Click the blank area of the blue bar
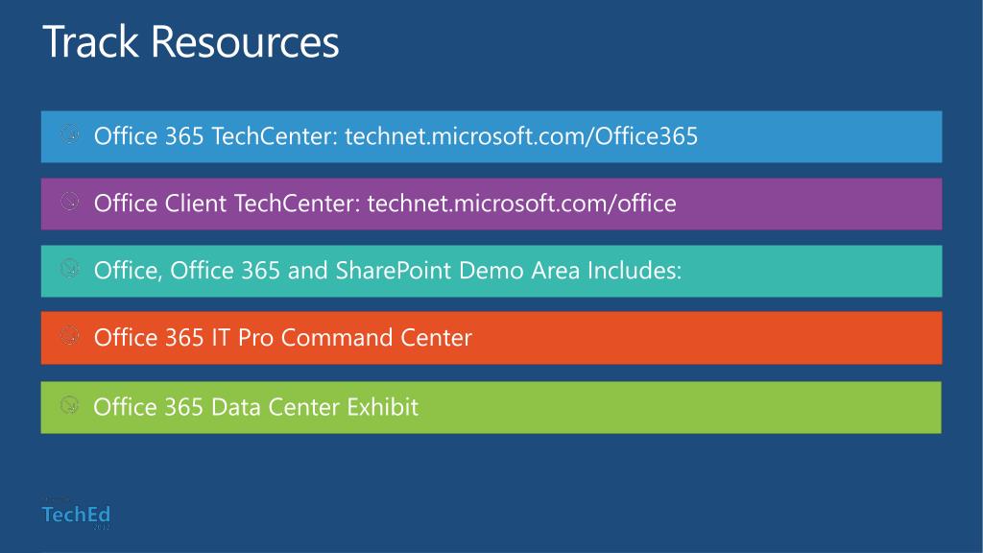Viewport: 983px width, 553px height. 819,136
